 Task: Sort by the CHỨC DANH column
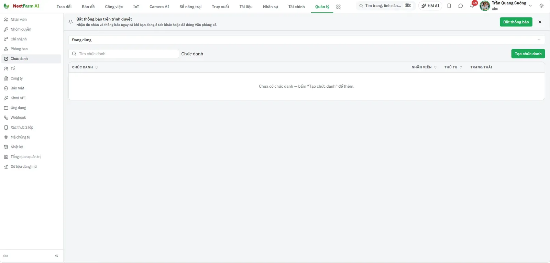tap(85, 67)
